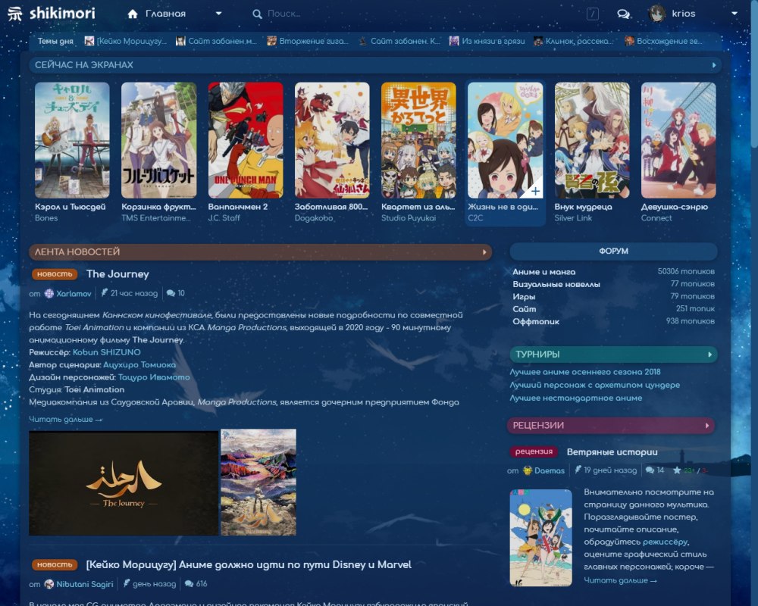Expand the Лента новостей section arrow
This screenshot has width=758, height=606.
pos(484,251)
